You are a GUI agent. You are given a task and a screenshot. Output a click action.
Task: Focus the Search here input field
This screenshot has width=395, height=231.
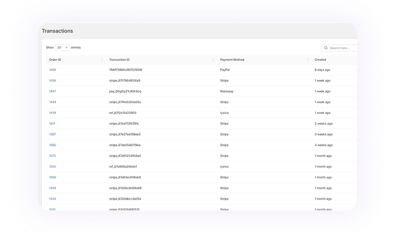click(342, 48)
